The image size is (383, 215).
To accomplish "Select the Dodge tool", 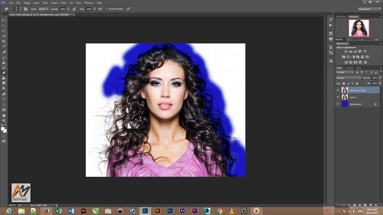I will click(4, 88).
